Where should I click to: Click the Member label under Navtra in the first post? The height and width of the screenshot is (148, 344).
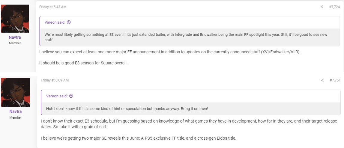point(15,43)
